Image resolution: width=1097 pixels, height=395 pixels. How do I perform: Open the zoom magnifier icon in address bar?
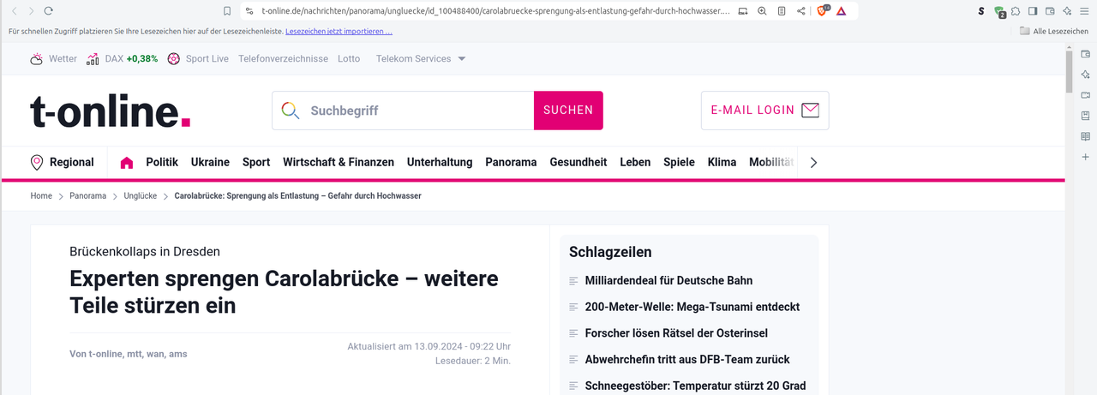click(x=762, y=11)
